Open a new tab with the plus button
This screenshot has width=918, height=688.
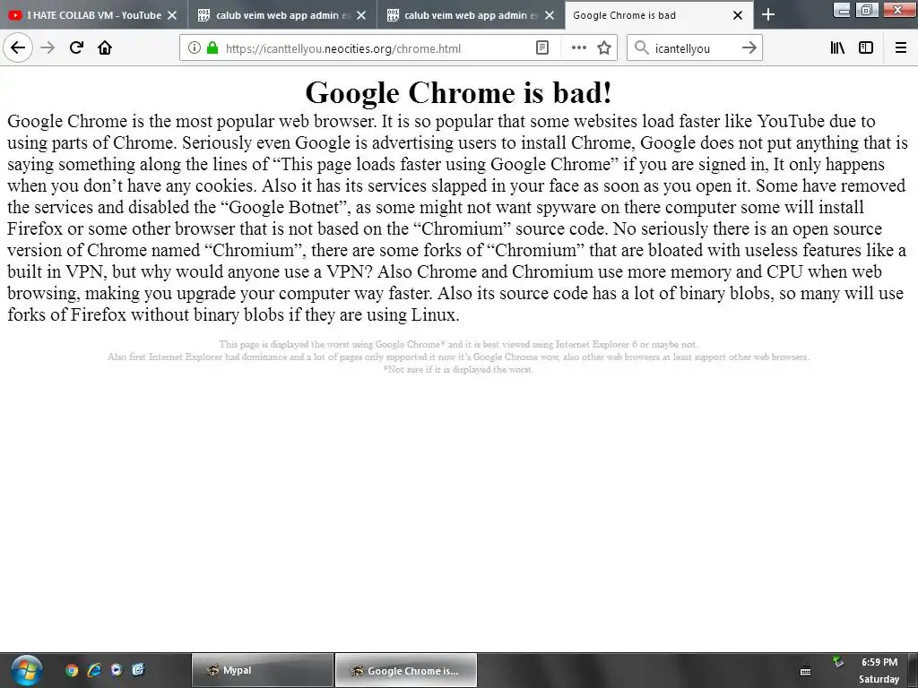coord(768,15)
